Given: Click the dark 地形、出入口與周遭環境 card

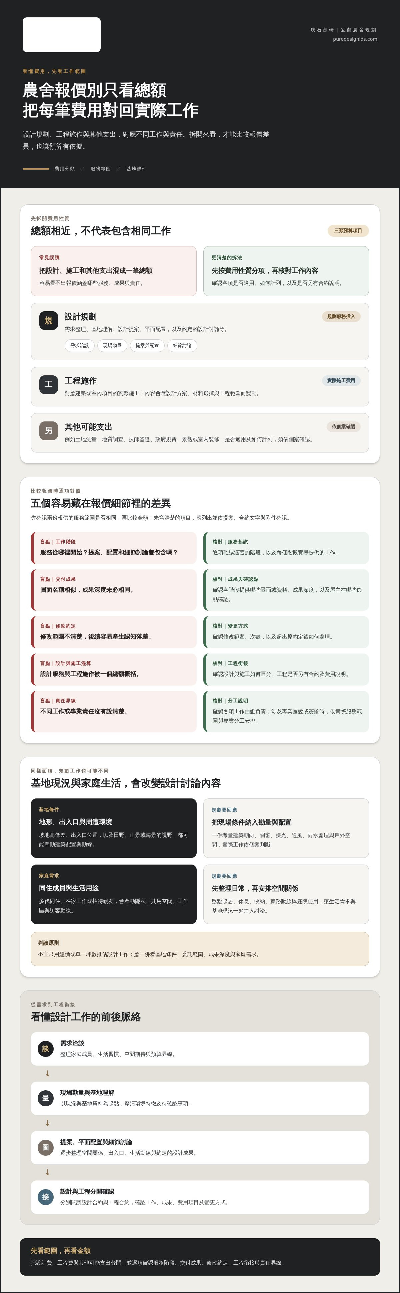Looking at the screenshot, I should click(x=114, y=828).
